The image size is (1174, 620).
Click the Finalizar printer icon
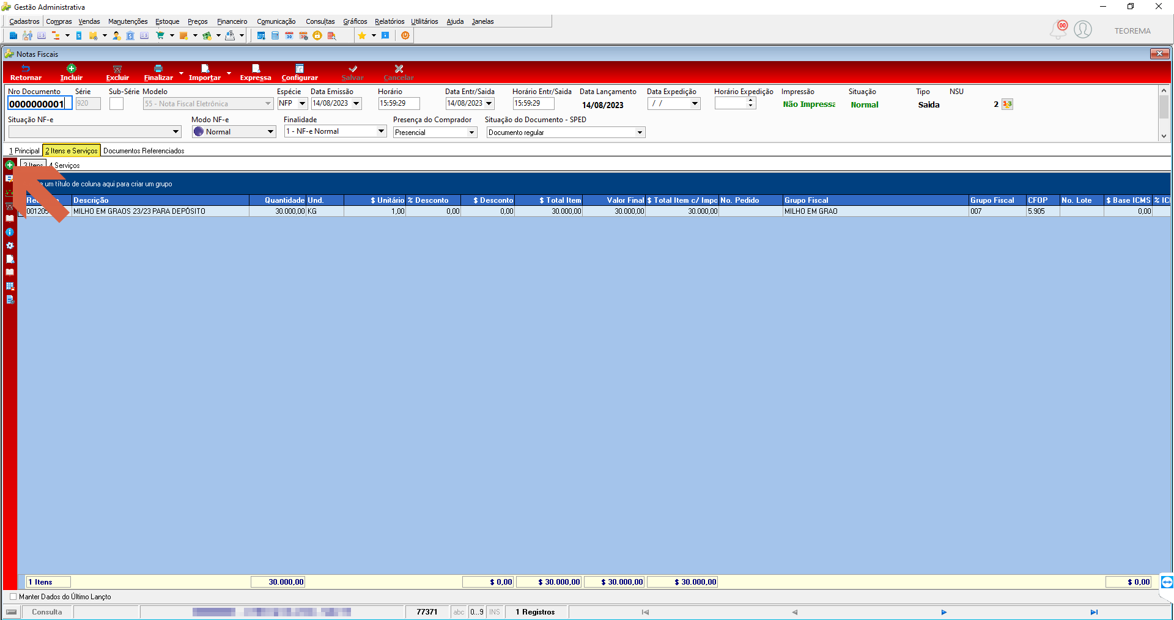coord(158,68)
